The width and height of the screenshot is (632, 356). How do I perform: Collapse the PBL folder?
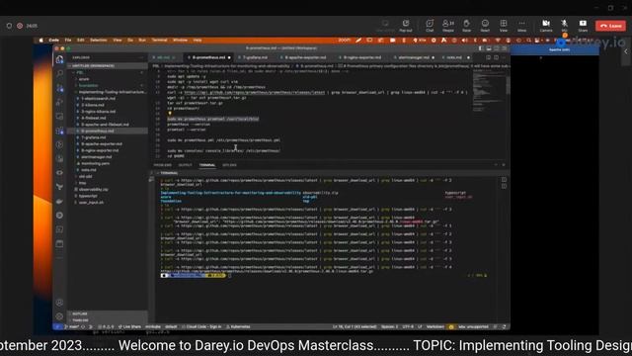108,72
